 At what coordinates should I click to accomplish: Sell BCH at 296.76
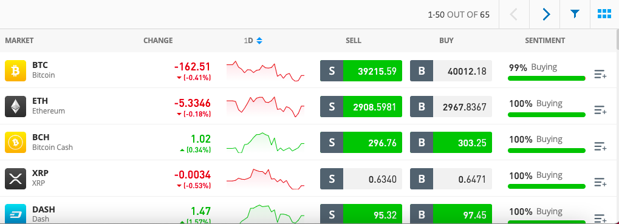click(x=361, y=143)
